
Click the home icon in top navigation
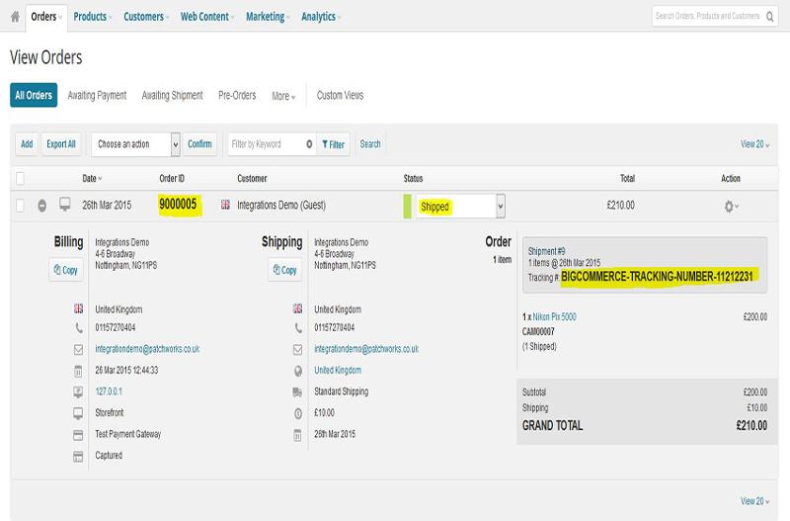[x=15, y=17]
